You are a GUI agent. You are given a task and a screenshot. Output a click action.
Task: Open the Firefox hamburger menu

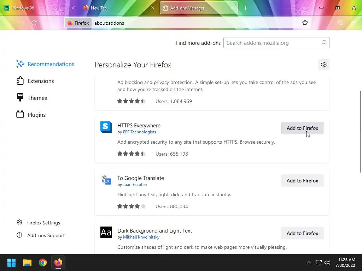pos(353,22)
